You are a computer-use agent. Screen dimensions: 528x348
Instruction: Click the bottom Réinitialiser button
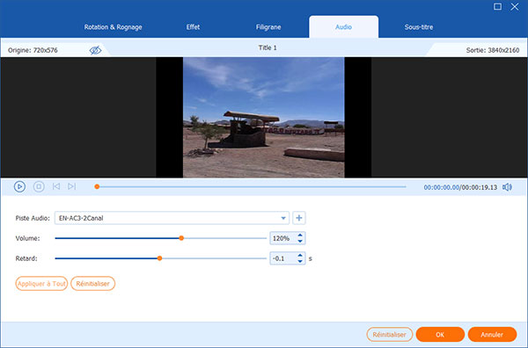[389, 335]
